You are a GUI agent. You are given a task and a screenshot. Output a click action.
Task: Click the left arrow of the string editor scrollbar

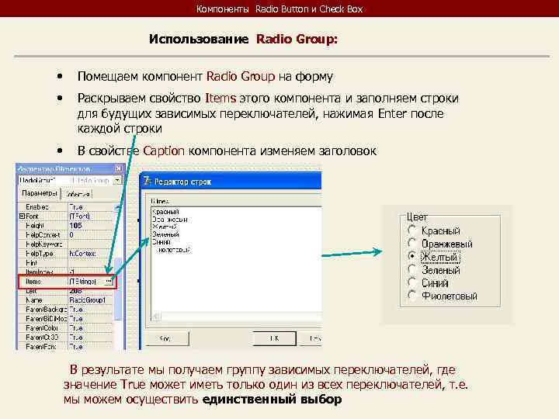156,316
